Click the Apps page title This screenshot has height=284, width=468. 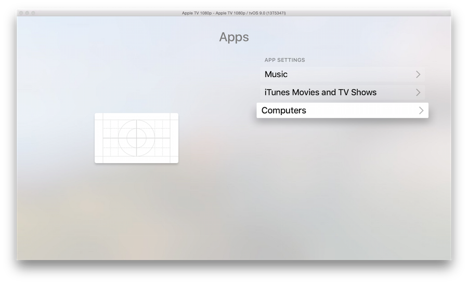(x=234, y=37)
